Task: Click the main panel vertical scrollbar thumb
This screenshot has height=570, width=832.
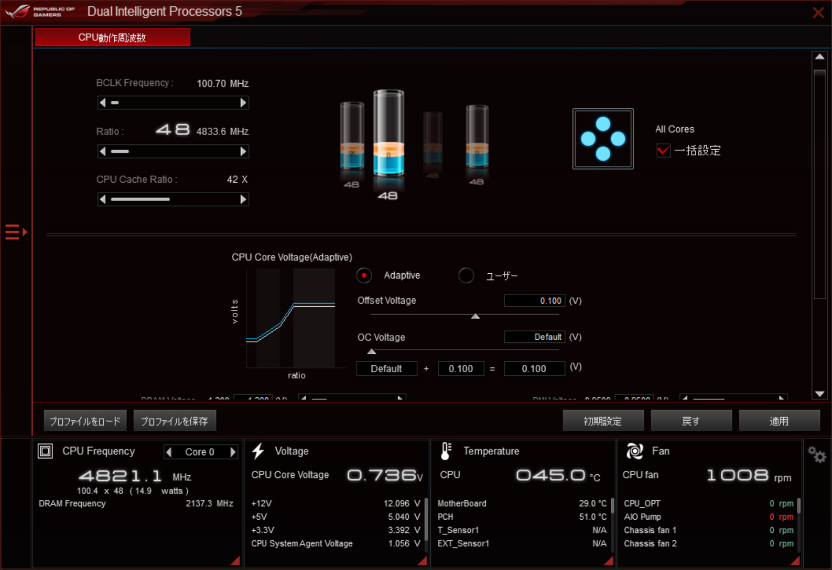Action: tap(819, 184)
